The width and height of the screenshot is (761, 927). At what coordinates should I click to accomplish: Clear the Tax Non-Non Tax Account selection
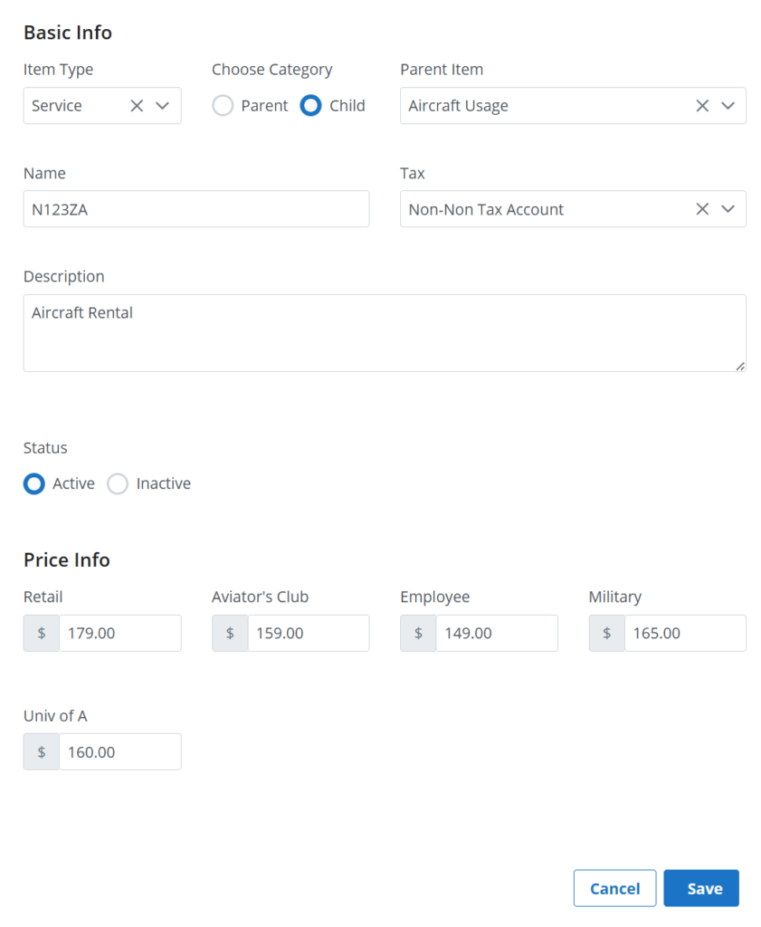click(x=702, y=209)
